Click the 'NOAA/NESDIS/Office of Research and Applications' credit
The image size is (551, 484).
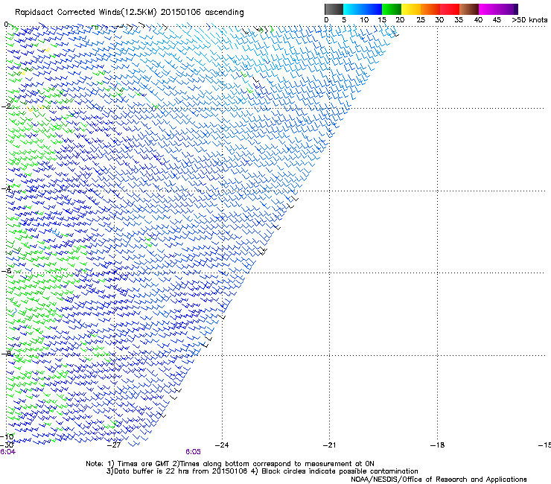[439, 480]
